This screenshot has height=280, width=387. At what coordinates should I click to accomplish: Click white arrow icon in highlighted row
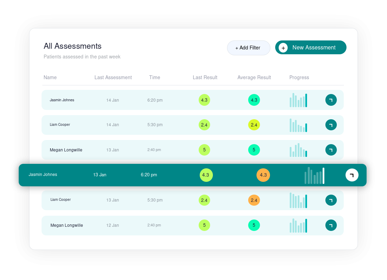click(352, 175)
